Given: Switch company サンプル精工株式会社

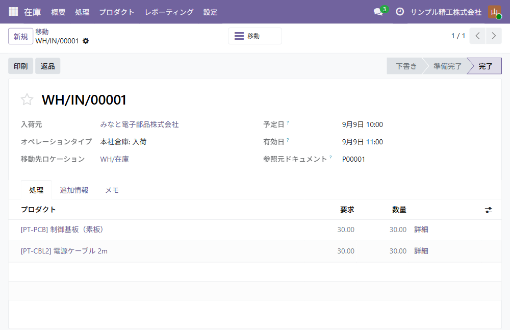Looking at the screenshot, I should [x=446, y=12].
